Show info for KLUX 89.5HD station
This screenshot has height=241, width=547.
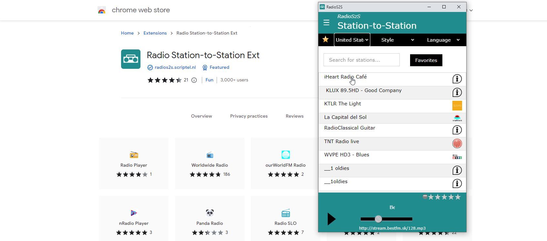[x=457, y=92]
